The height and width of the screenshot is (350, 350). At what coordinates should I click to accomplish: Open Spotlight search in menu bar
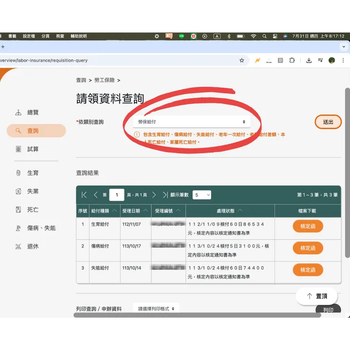264,36
